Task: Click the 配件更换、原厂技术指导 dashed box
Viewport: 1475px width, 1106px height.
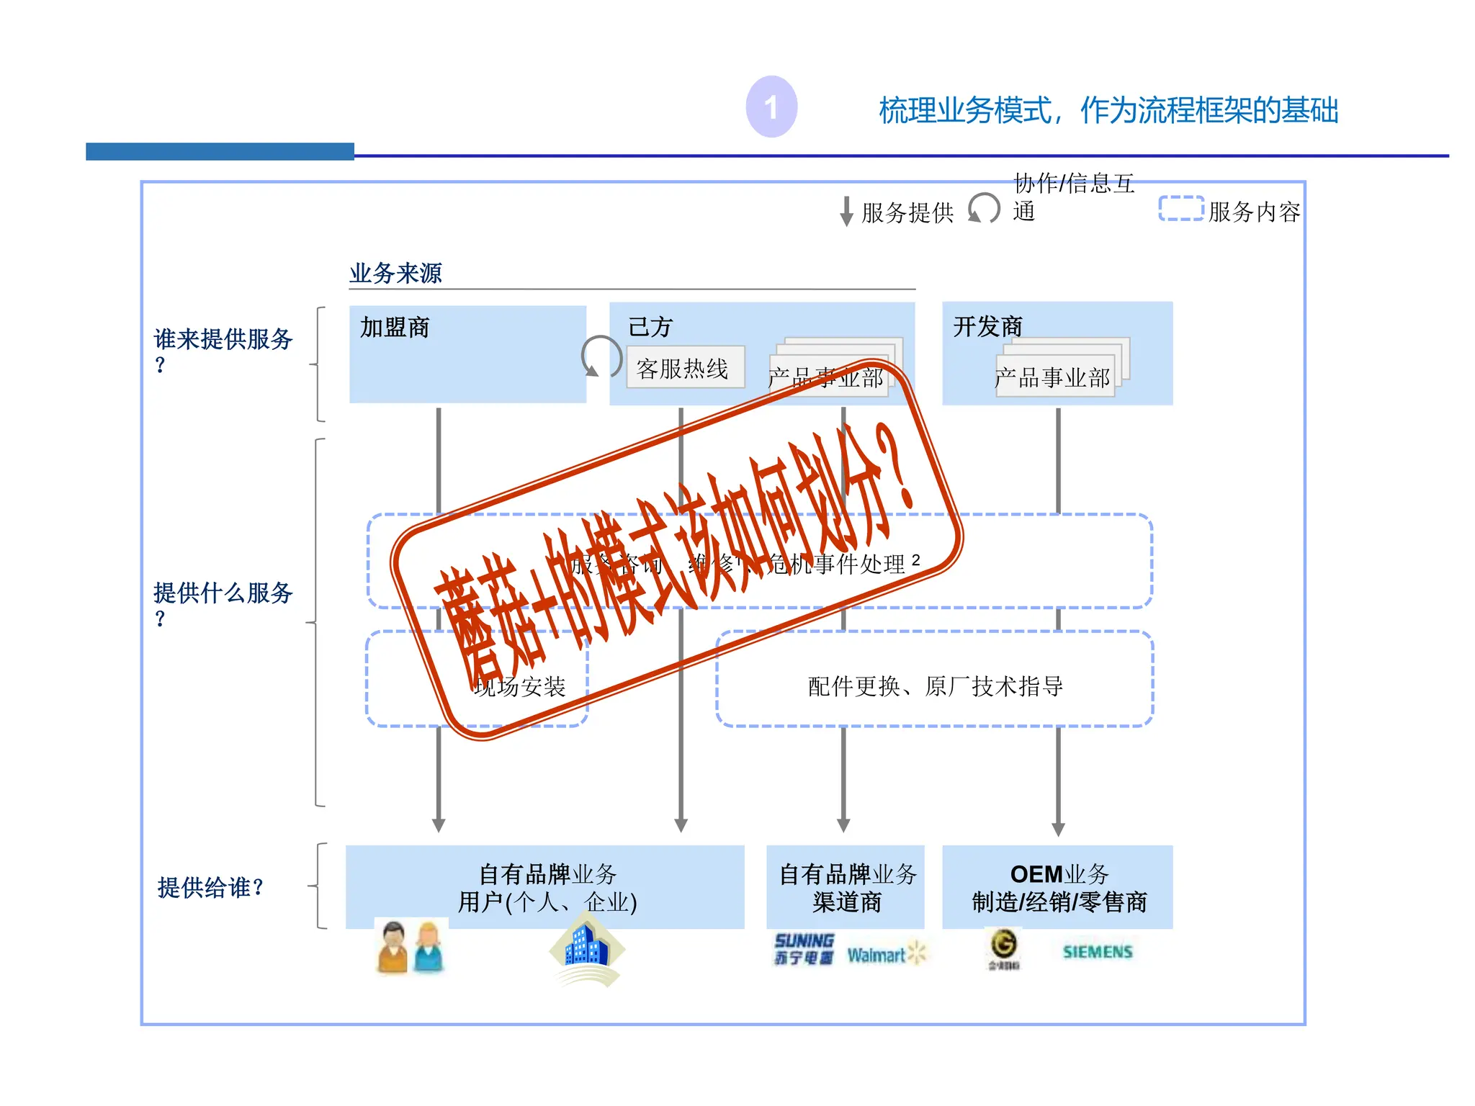Action: [935, 679]
